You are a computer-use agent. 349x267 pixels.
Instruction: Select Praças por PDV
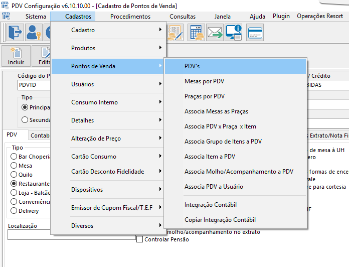[x=236, y=96]
